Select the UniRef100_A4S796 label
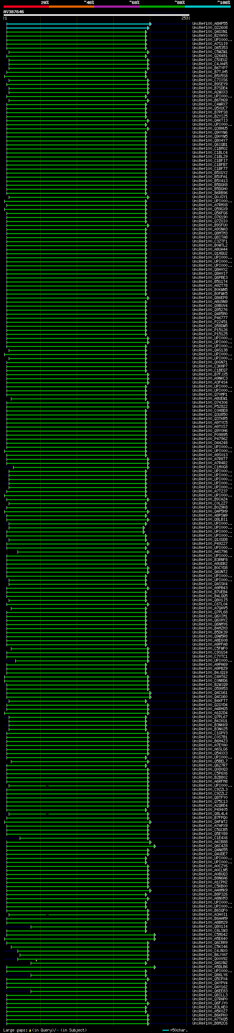The height and width of the screenshot is (1033, 234). 210,551
